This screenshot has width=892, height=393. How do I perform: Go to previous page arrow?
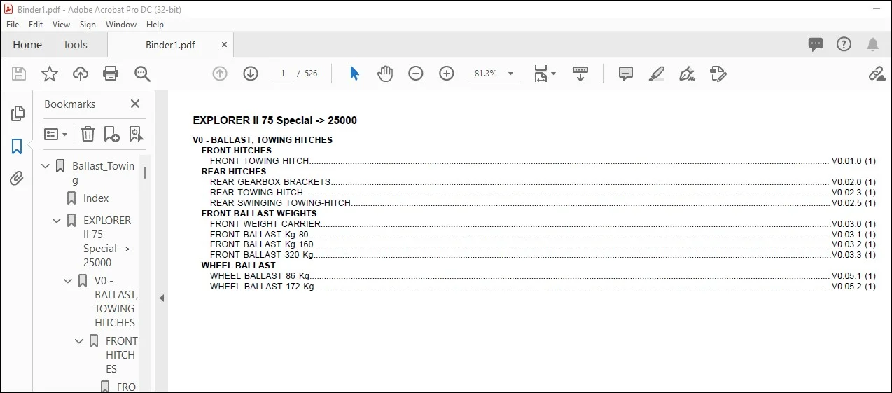(x=220, y=74)
